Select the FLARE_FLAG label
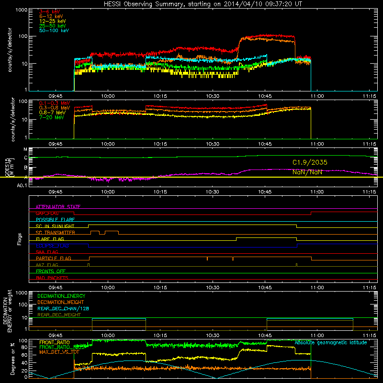 [50, 239]
